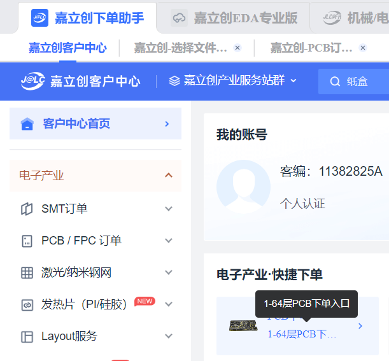Click the 电子产业 section header
This screenshot has height=361, width=389.
(95, 176)
